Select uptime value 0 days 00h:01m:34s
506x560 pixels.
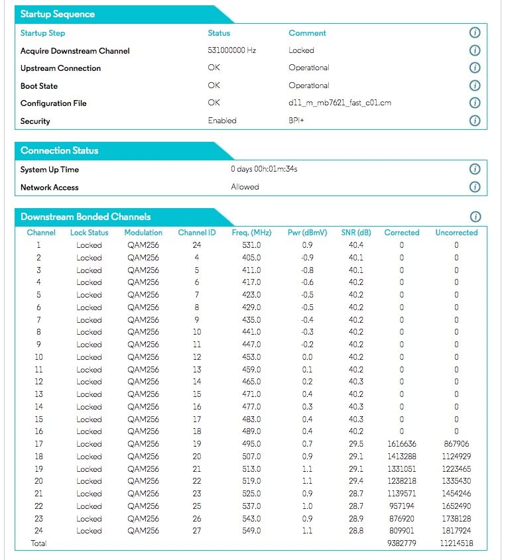point(264,169)
